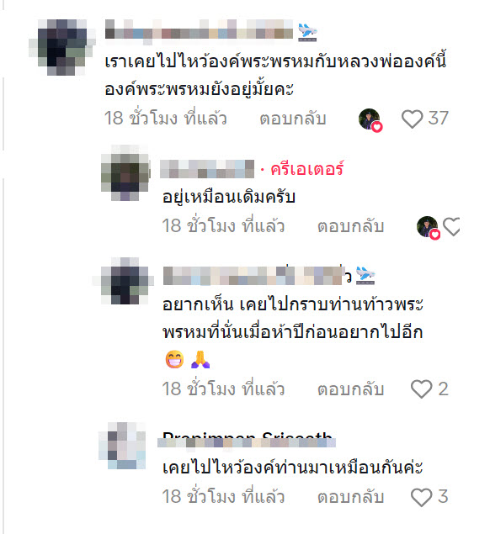Open the last commenter's username link
The image size is (490, 534).
[247, 439]
